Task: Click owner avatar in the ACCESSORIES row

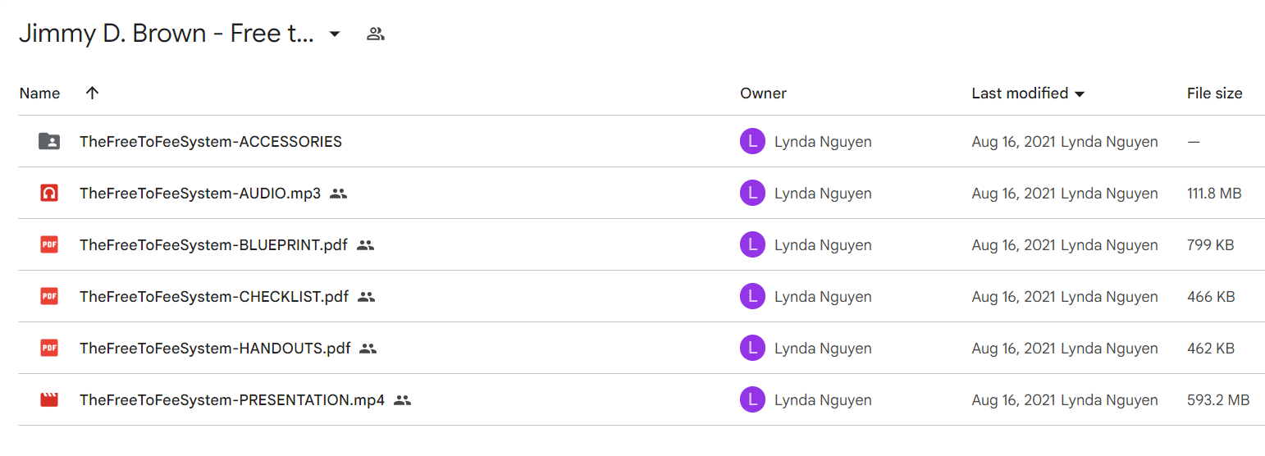Action: pos(752,142)
